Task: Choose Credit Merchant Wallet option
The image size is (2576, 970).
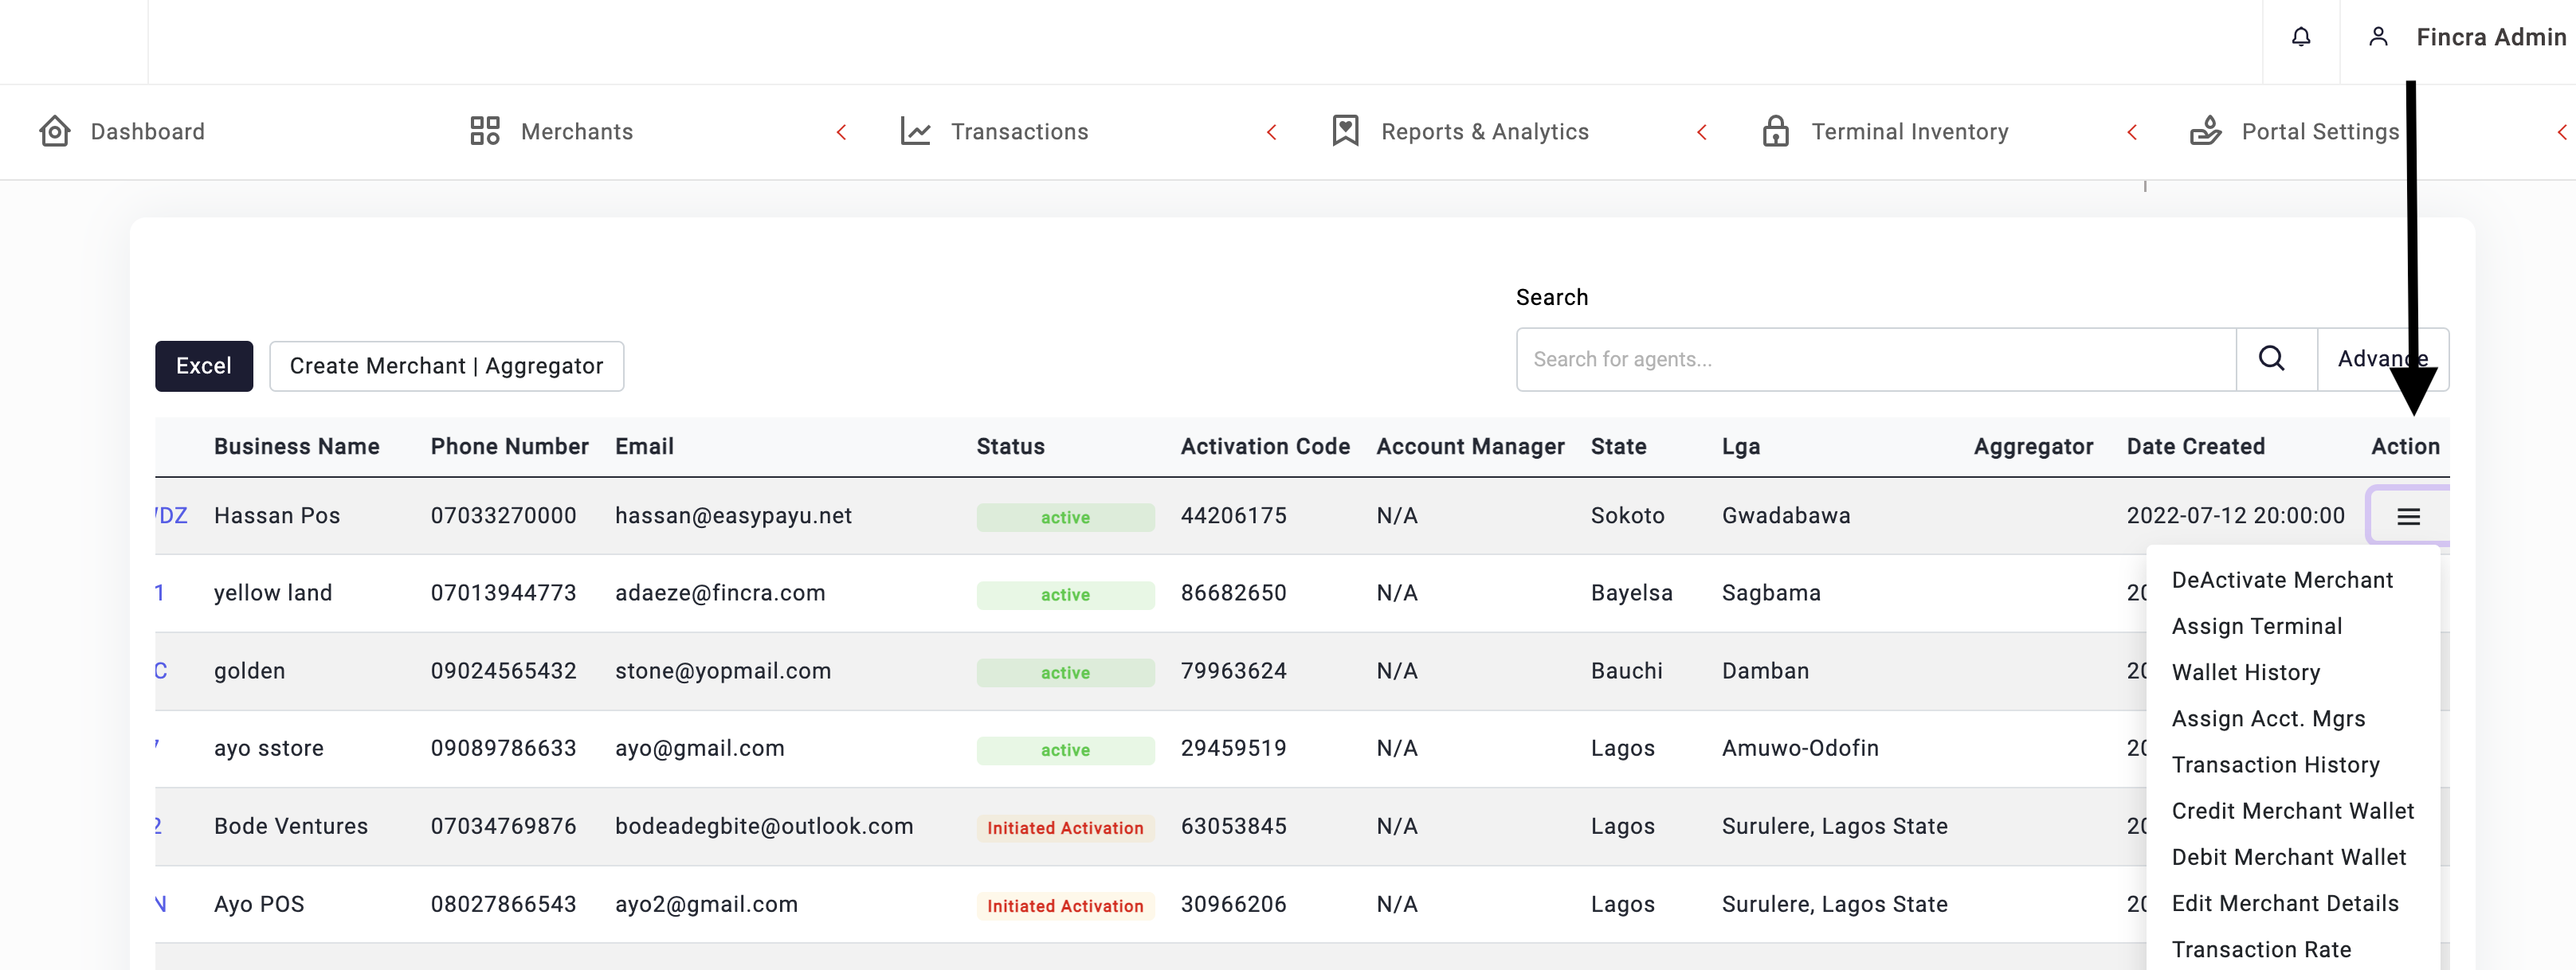Action: (x=2292, y=810)
